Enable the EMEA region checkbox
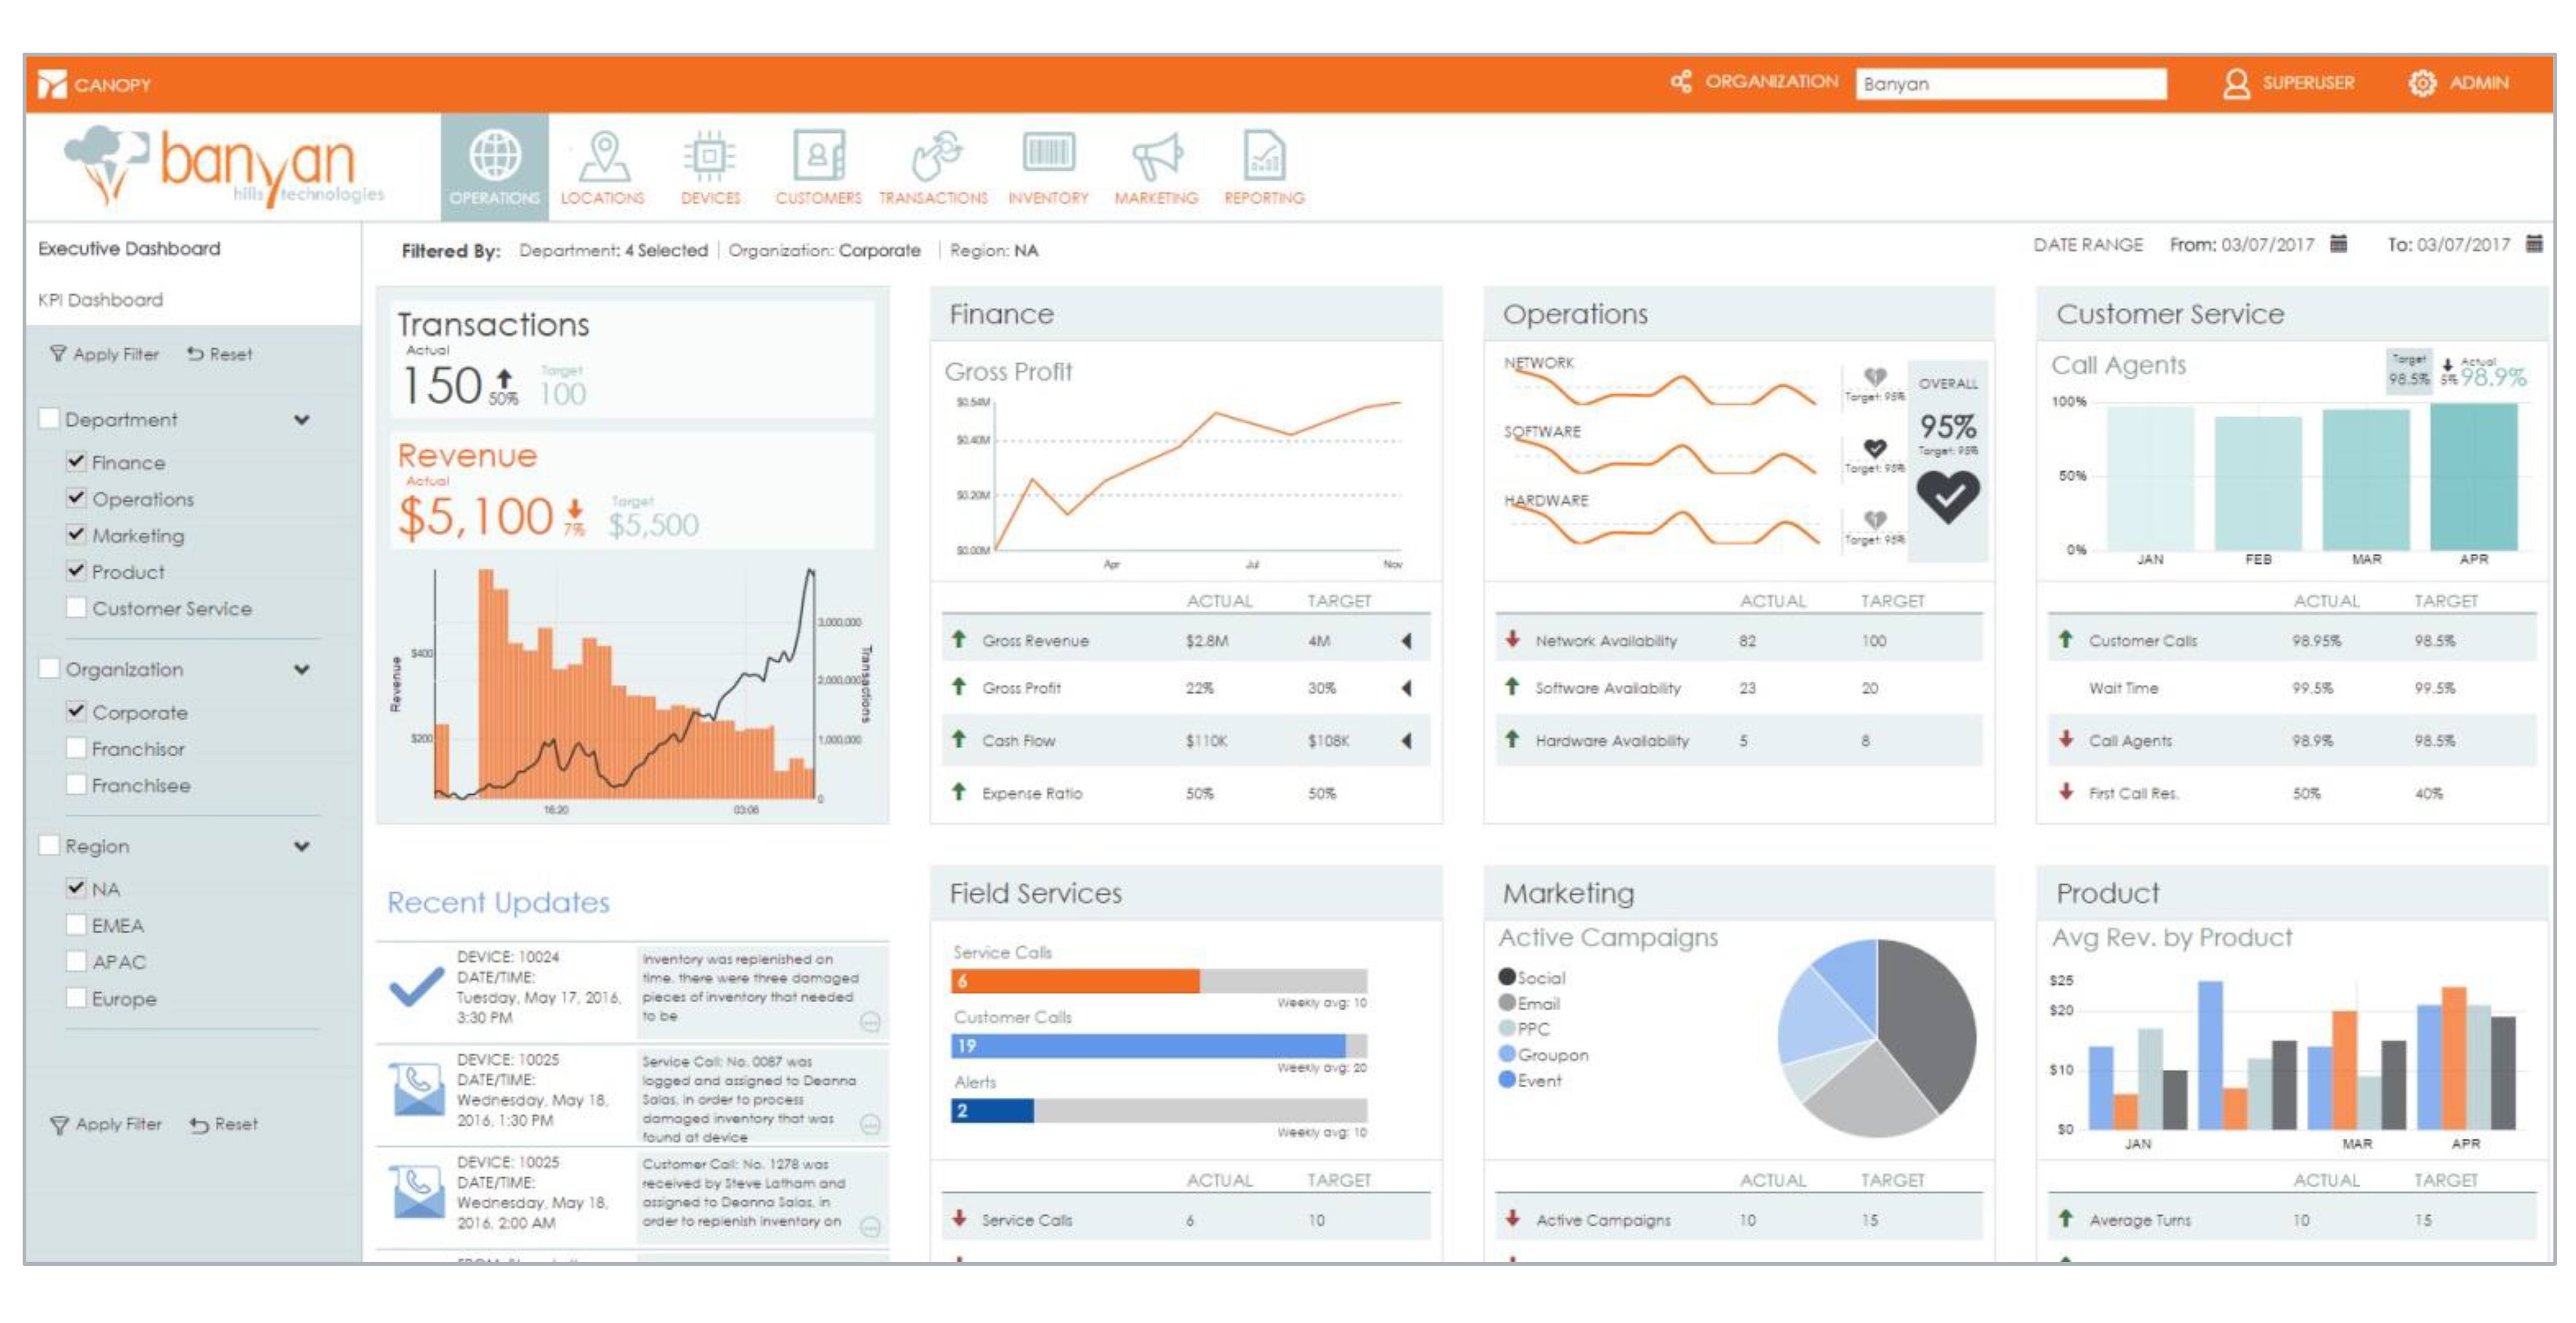2576x1323 pixels. click(76, 924)
